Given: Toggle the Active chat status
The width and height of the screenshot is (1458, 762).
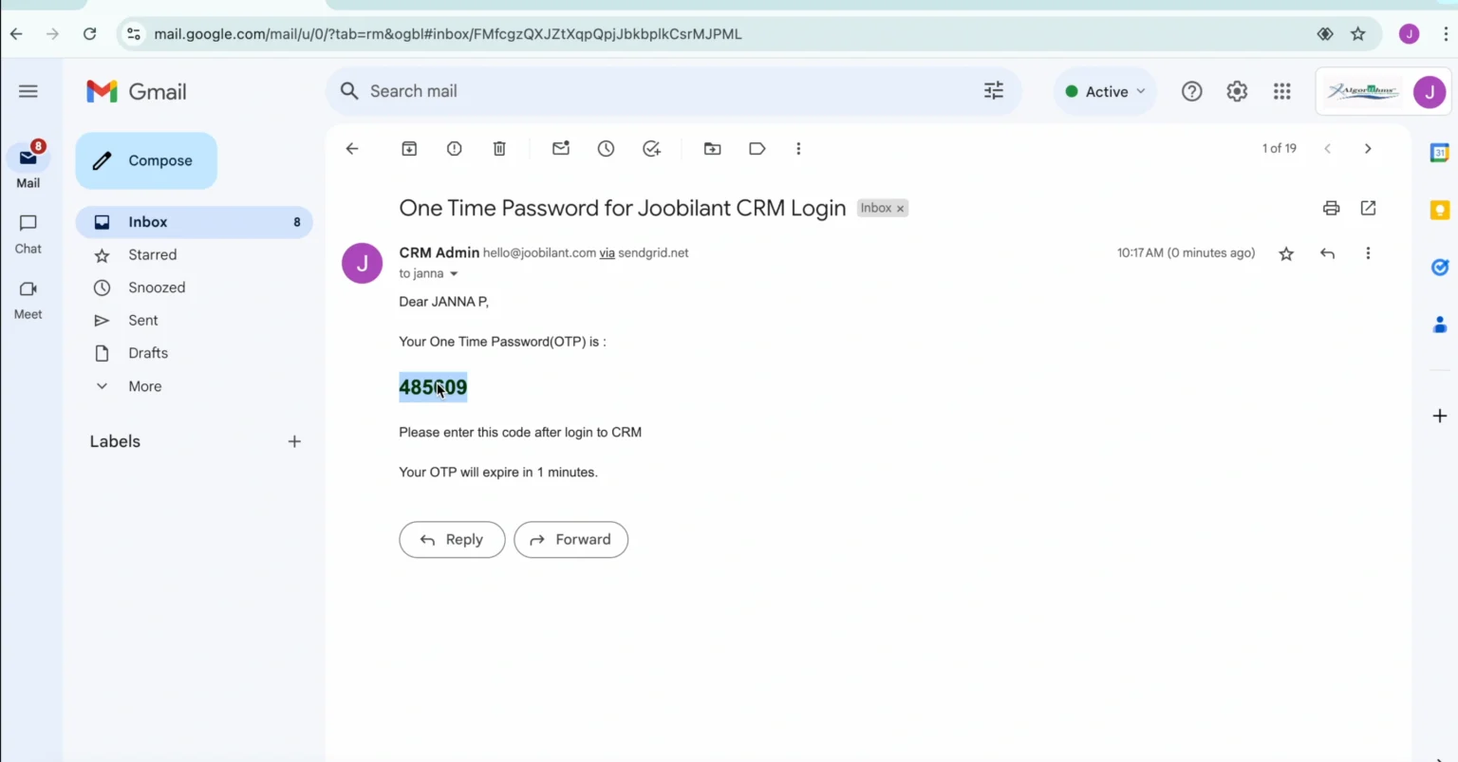Looking at the screenshot, I should (1104, 91).
